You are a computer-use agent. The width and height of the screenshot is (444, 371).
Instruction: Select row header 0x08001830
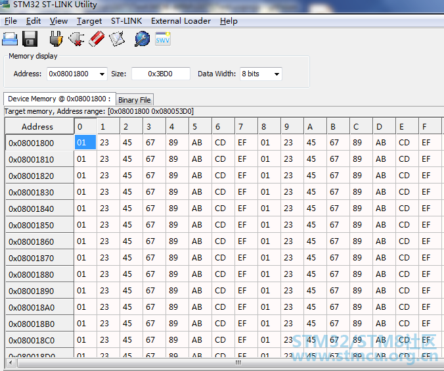pyautogui.click(x=39, y=192)
